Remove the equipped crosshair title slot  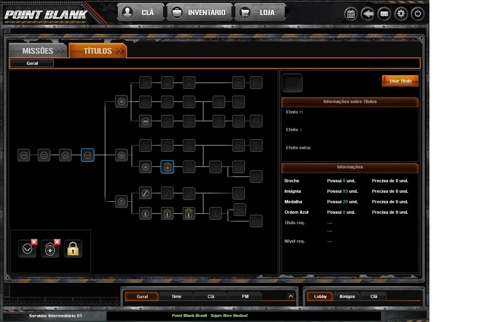point(57,242)
